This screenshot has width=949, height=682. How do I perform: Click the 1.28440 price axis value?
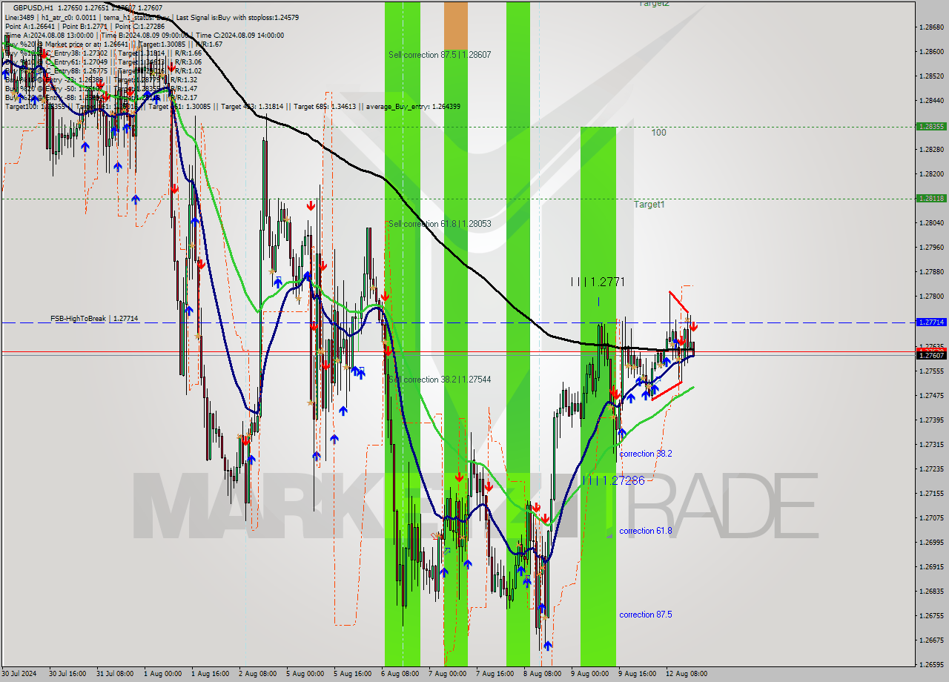pos(930,101)
